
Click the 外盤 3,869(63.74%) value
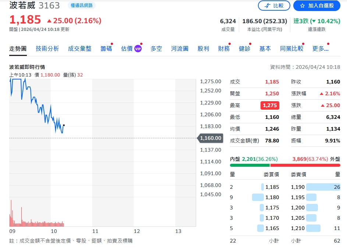pyautogui.click(x=310, y=159)
